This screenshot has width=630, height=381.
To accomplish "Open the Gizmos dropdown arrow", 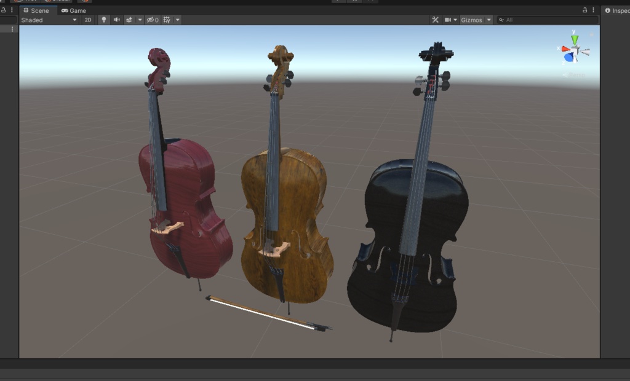I will coord(488,19).
